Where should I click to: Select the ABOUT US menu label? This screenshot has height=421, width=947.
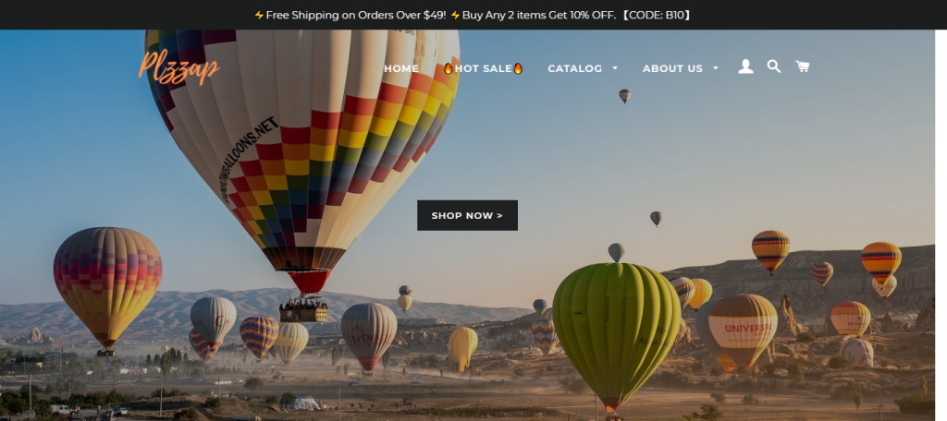pos(672,68)
